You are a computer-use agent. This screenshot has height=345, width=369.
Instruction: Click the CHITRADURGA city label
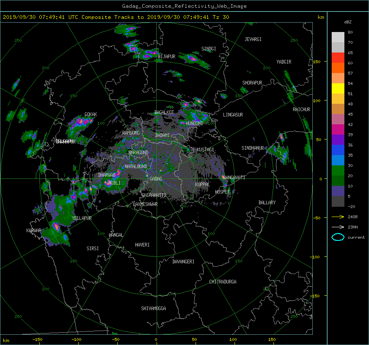[x=223, y=282]
